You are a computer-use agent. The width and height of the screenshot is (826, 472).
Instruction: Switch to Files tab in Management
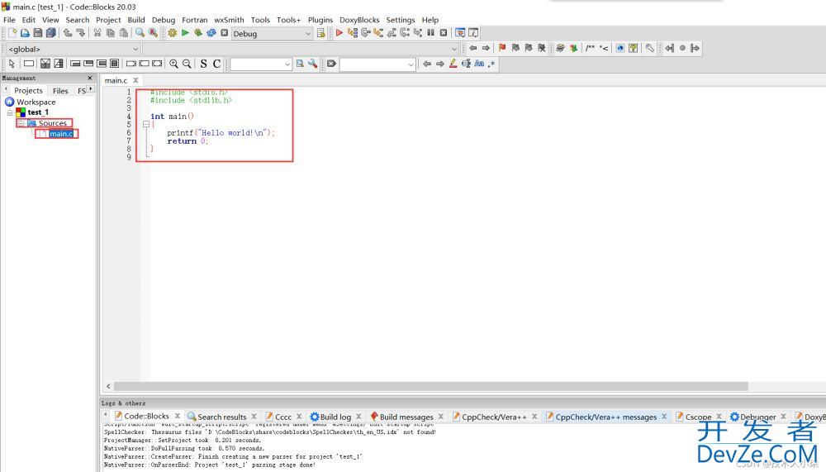click(x=60, y=91)
